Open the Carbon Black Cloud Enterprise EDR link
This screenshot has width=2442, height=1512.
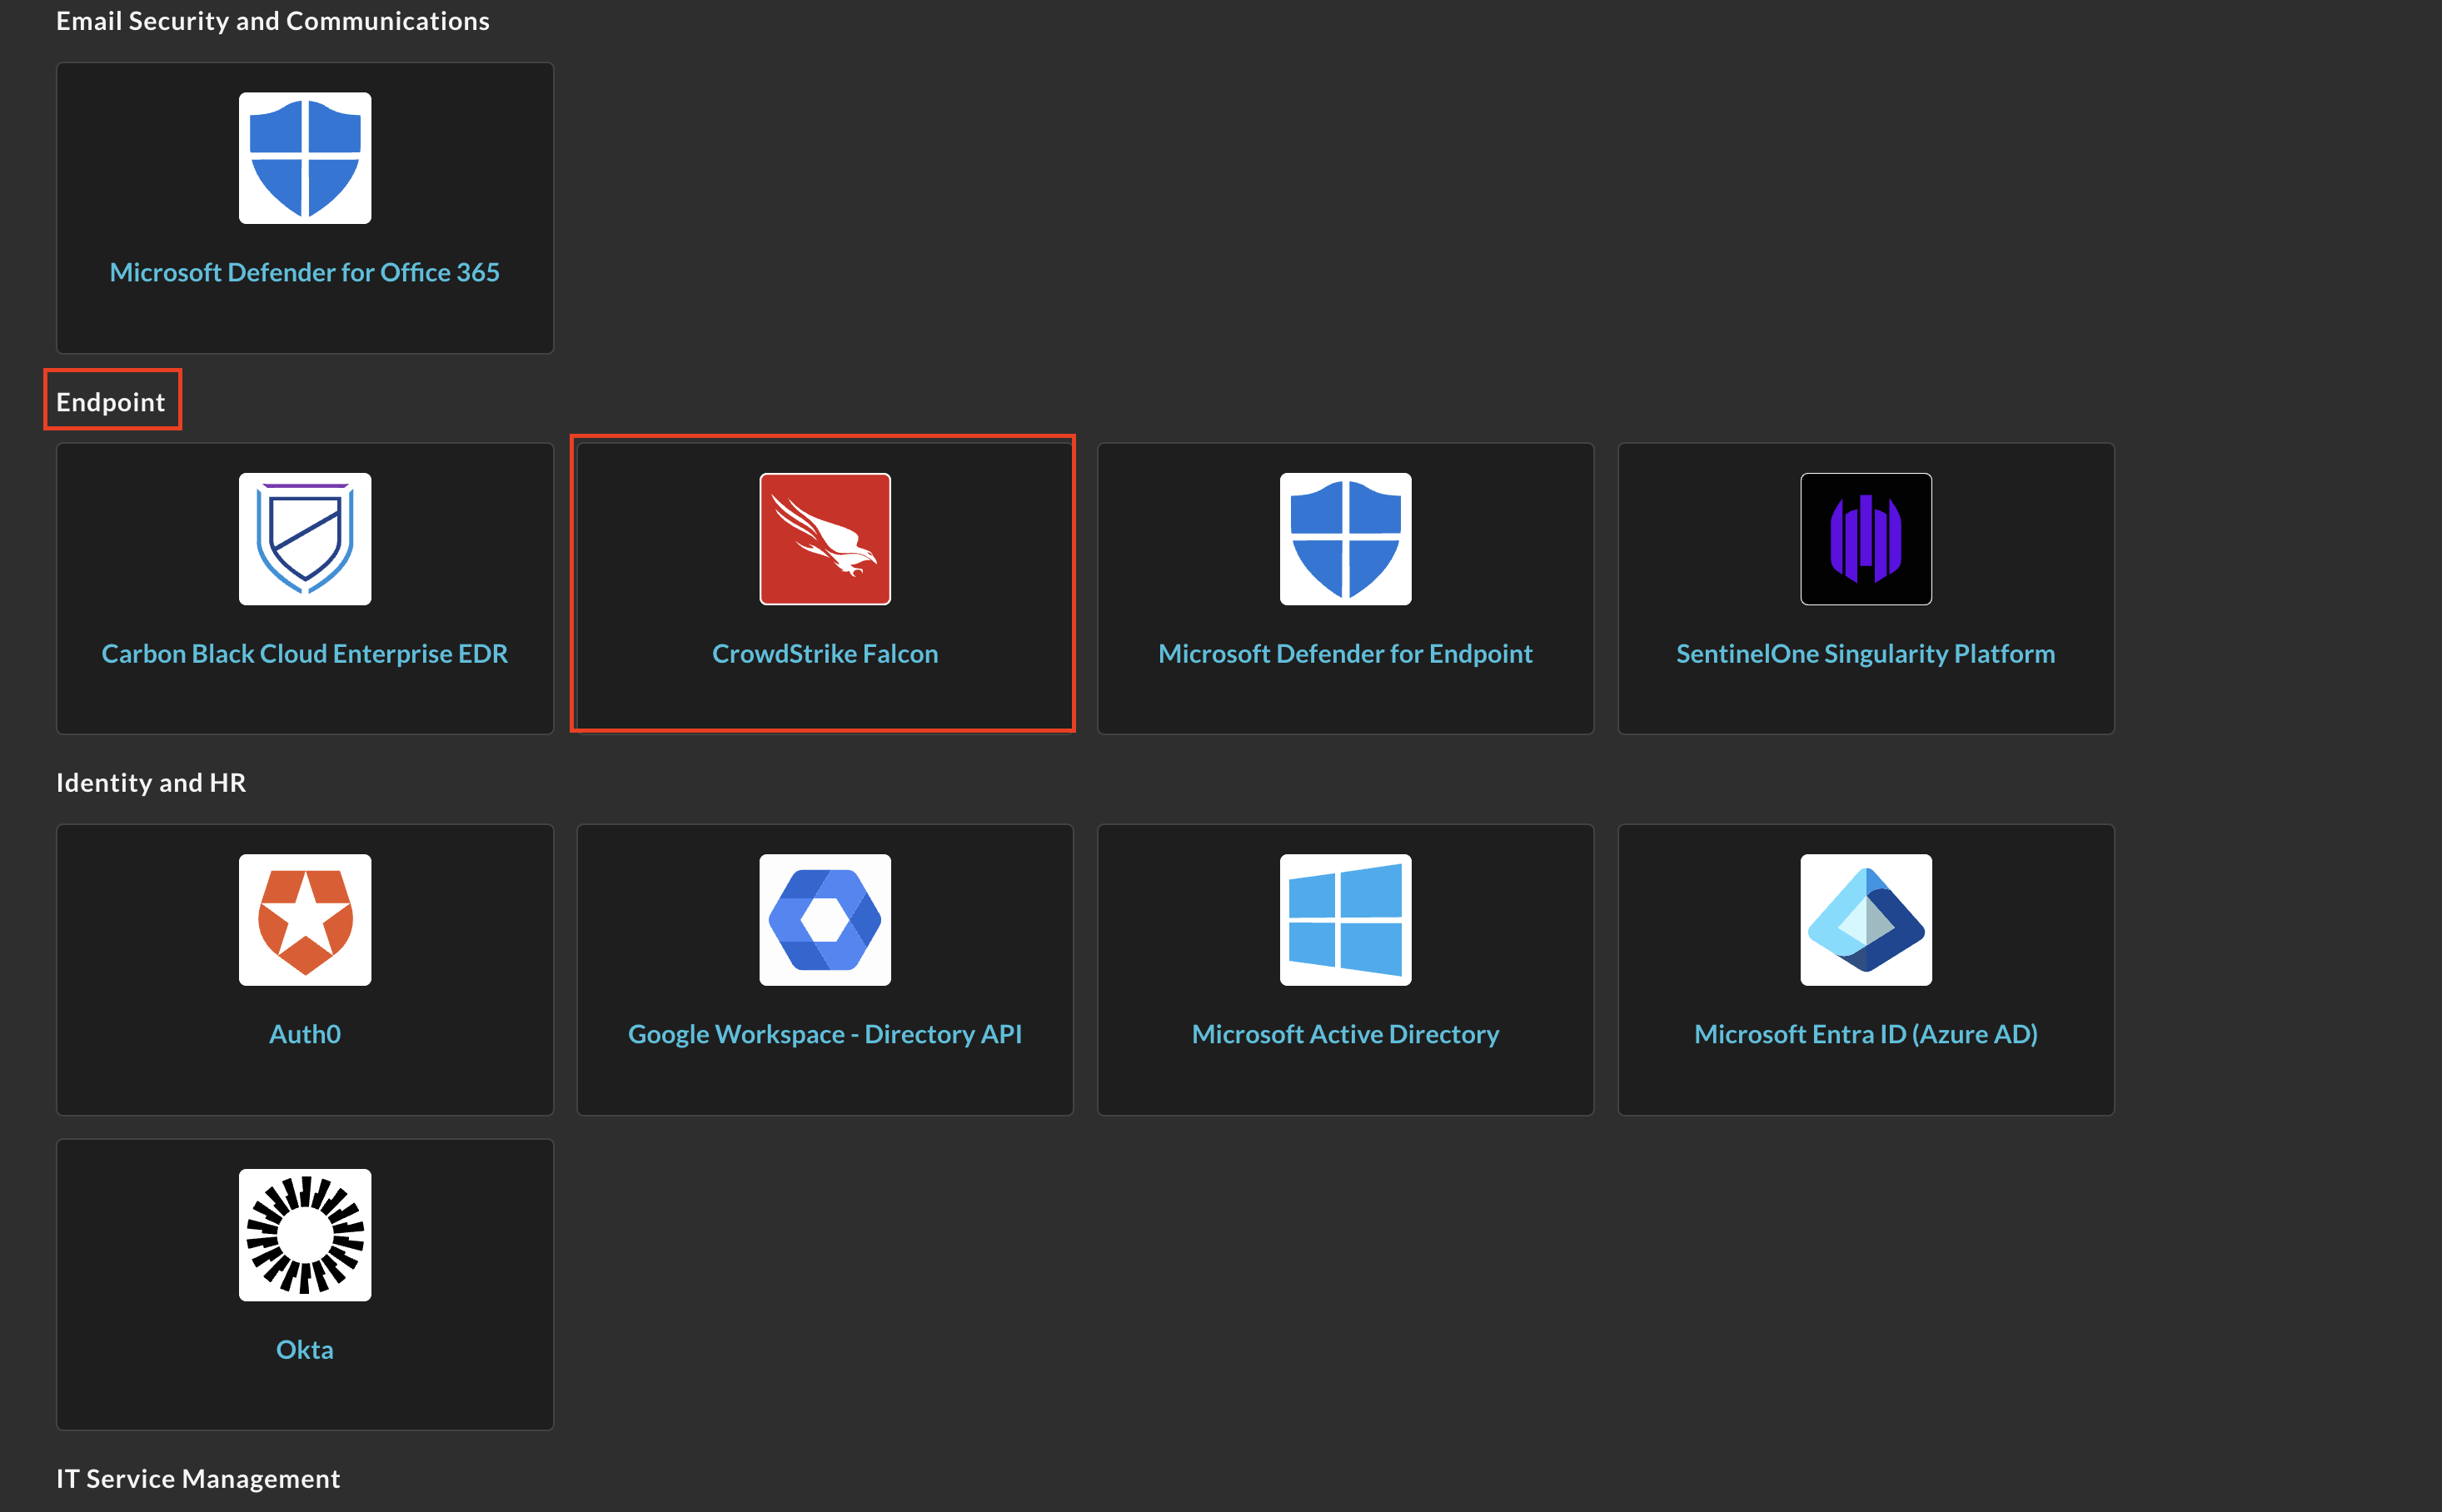coord(305,654)
